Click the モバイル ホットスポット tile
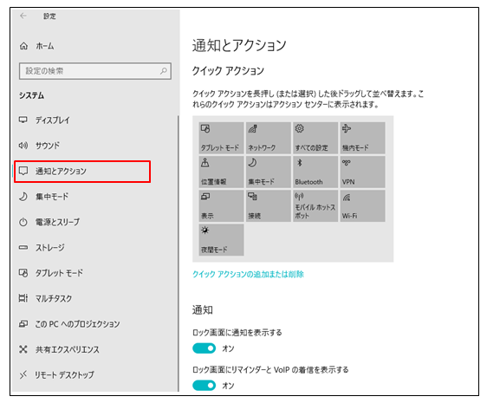The height and width of the screenshot is (403, 487). pyautogui.click(x=315, y=205)
